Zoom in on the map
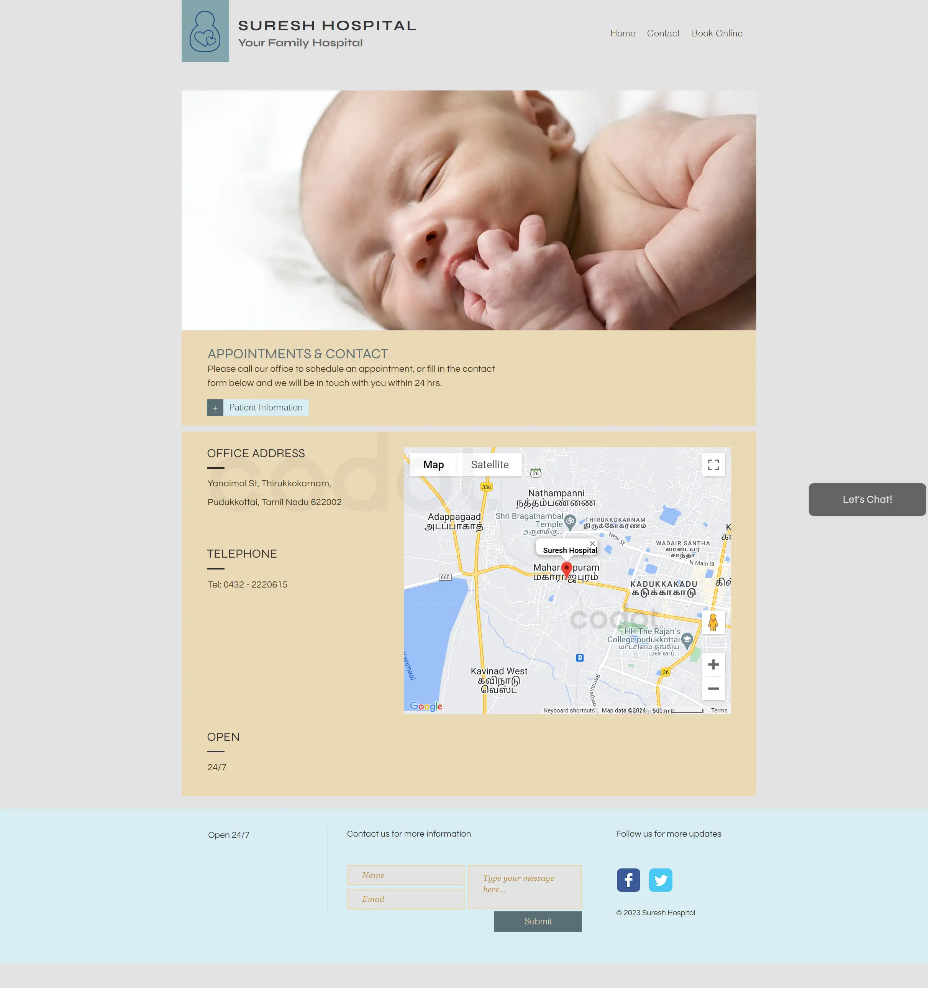The height and width of the screenshot is (988, 928). coord(713,665)
